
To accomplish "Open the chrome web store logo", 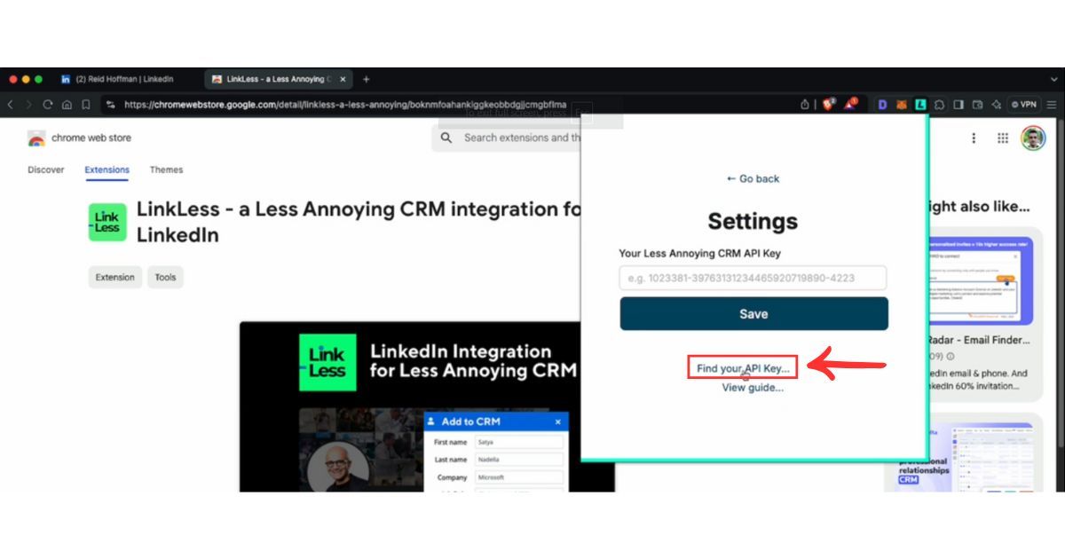I will [x=79, y=138].
